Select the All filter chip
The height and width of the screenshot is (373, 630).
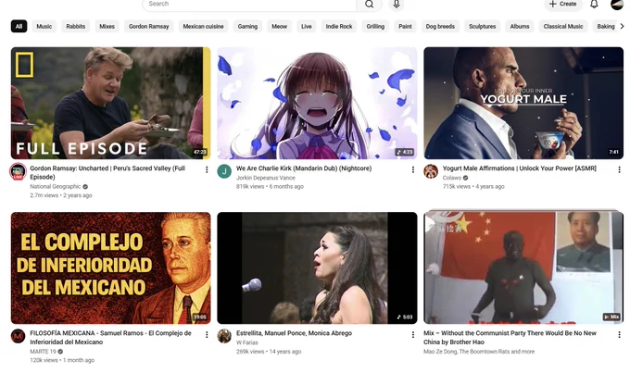19,27
